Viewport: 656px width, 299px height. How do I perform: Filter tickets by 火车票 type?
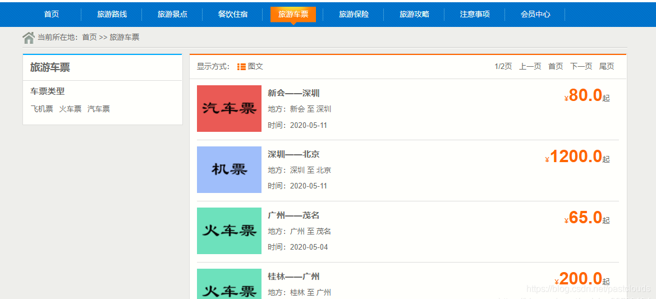(x=70, y=109)
